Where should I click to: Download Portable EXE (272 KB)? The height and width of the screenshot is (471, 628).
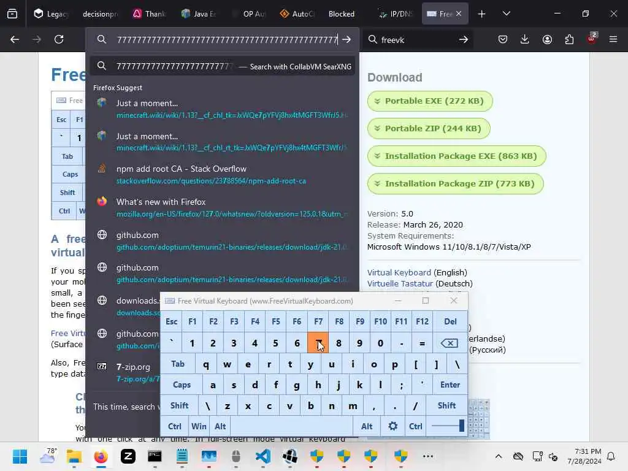(430, 101)
